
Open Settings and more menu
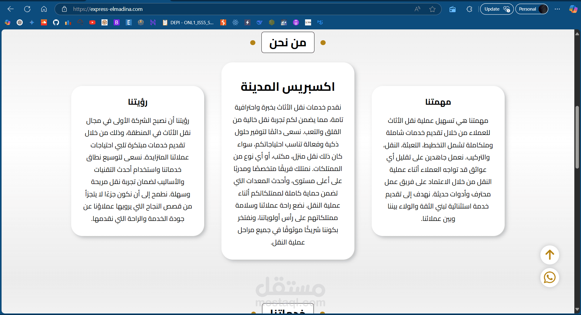tap(557, 9)
